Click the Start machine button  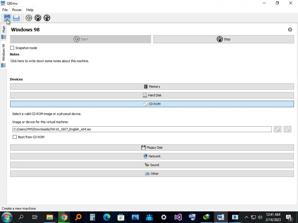[x=81, y=39]
